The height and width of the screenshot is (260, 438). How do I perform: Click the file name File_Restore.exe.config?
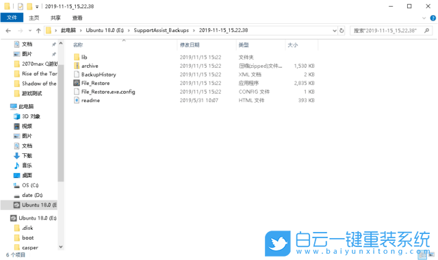[x=108, y=92]
